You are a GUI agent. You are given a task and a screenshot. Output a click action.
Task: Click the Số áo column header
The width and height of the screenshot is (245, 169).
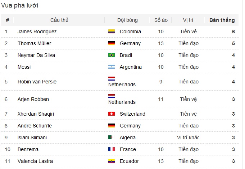[161, 20]
